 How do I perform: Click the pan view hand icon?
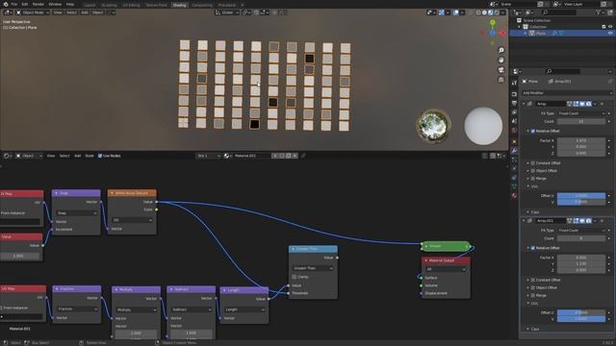500,60
